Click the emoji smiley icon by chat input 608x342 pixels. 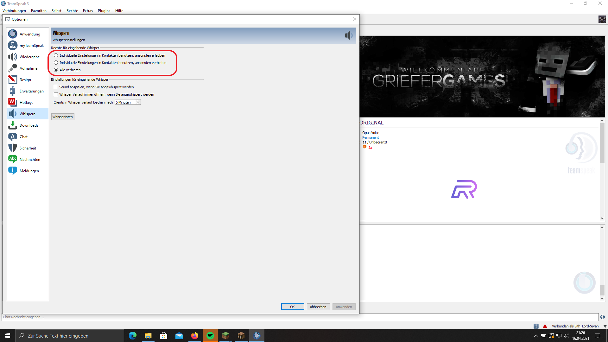point(602,317)
